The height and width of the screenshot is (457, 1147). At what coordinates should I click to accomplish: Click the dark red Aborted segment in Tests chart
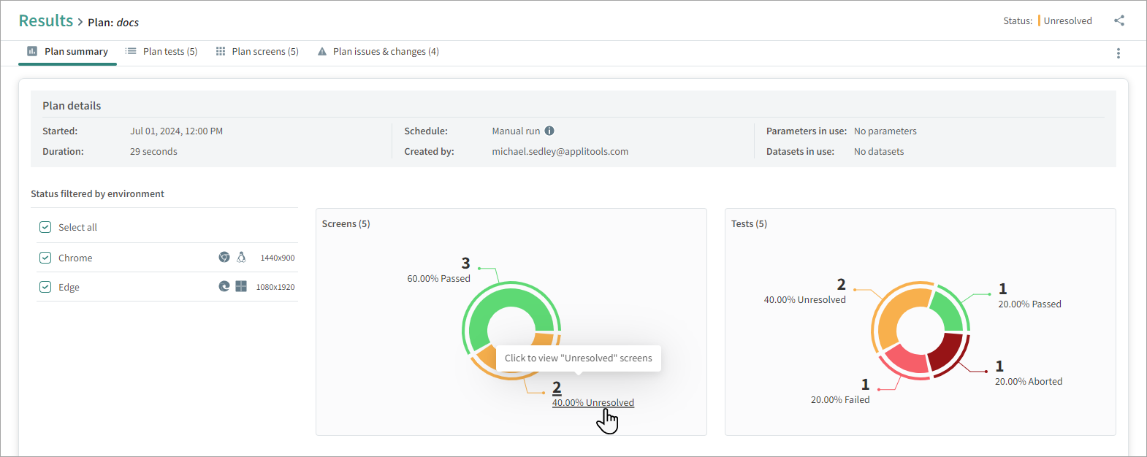[947, 352]
